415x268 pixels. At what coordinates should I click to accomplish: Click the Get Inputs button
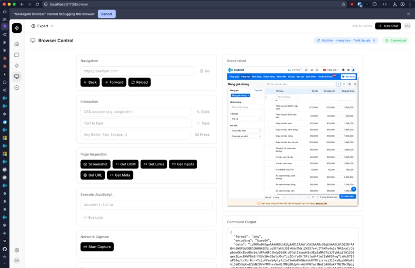click(x=183, y=164)
